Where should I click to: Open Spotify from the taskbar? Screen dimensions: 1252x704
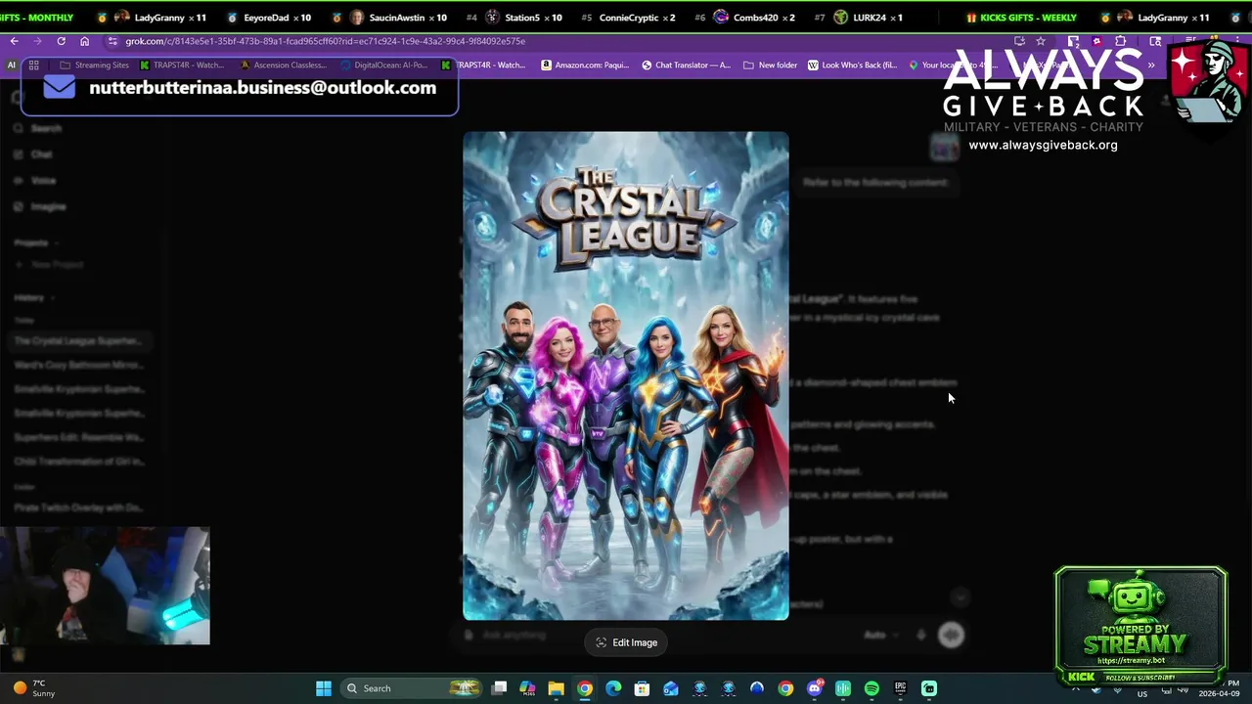tap(872, 688)
